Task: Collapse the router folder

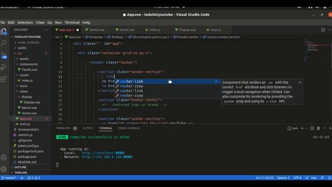Action: click(24, 75)
